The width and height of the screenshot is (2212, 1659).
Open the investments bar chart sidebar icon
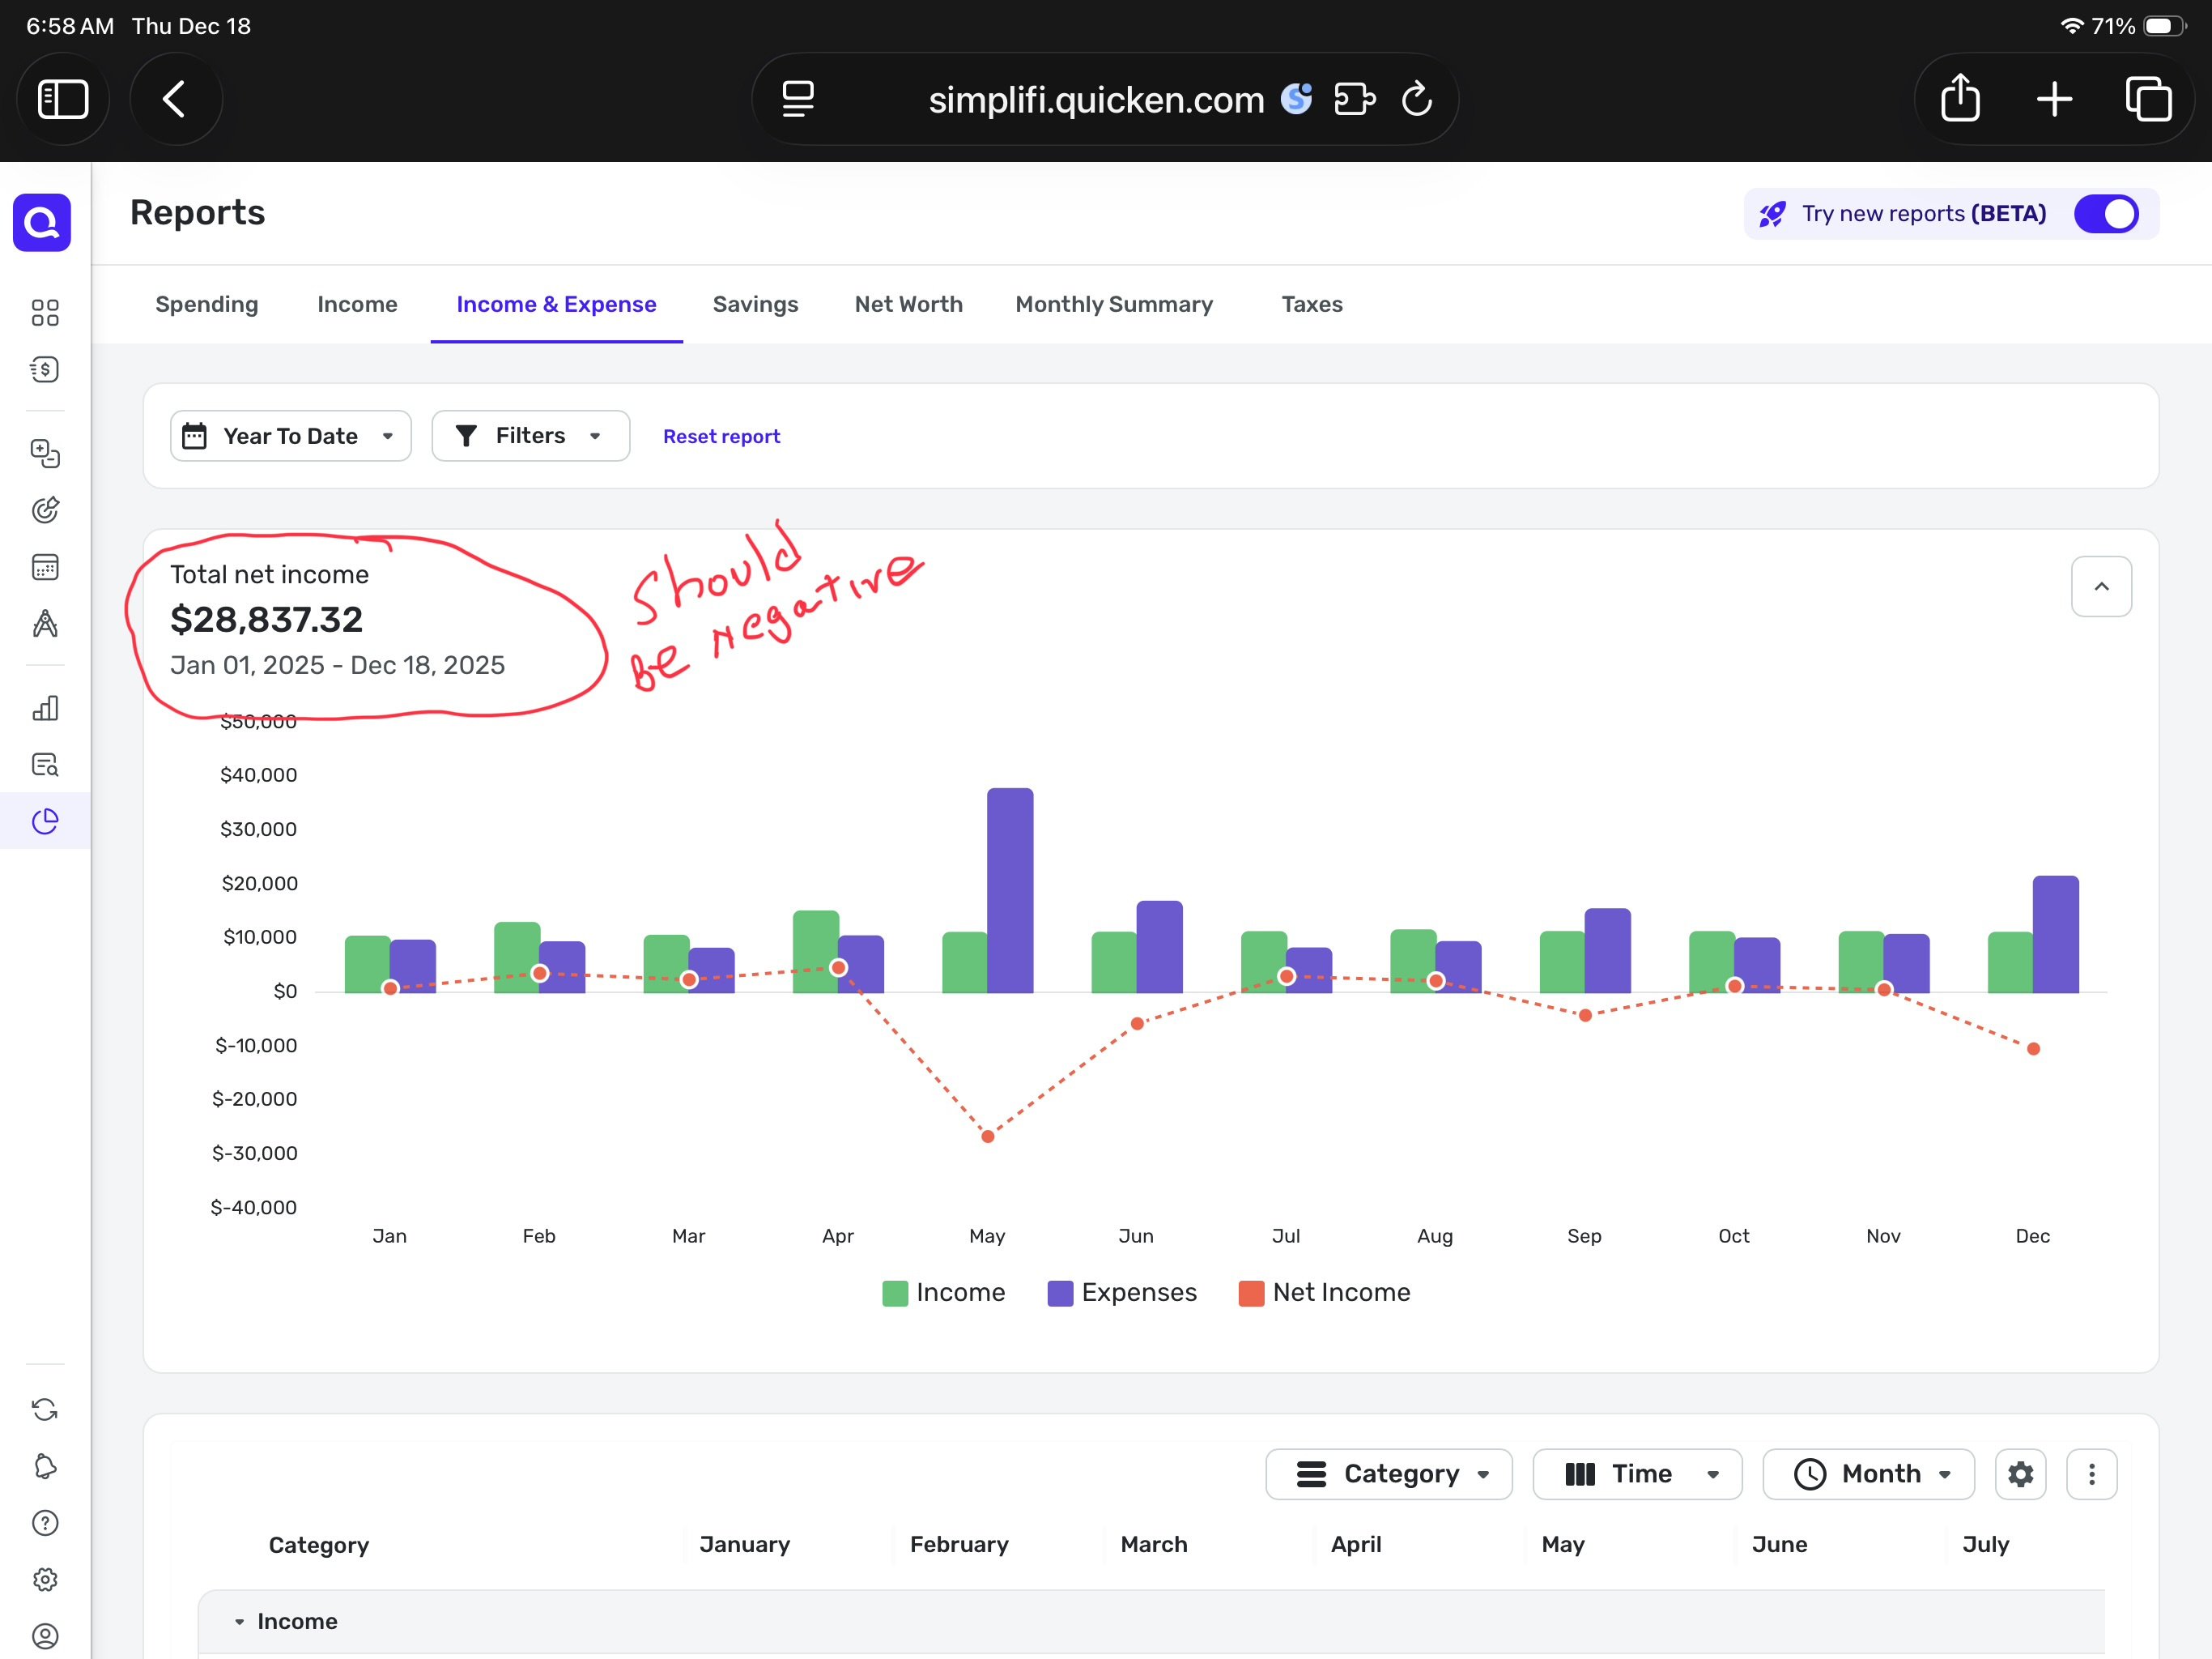(45, 709)
